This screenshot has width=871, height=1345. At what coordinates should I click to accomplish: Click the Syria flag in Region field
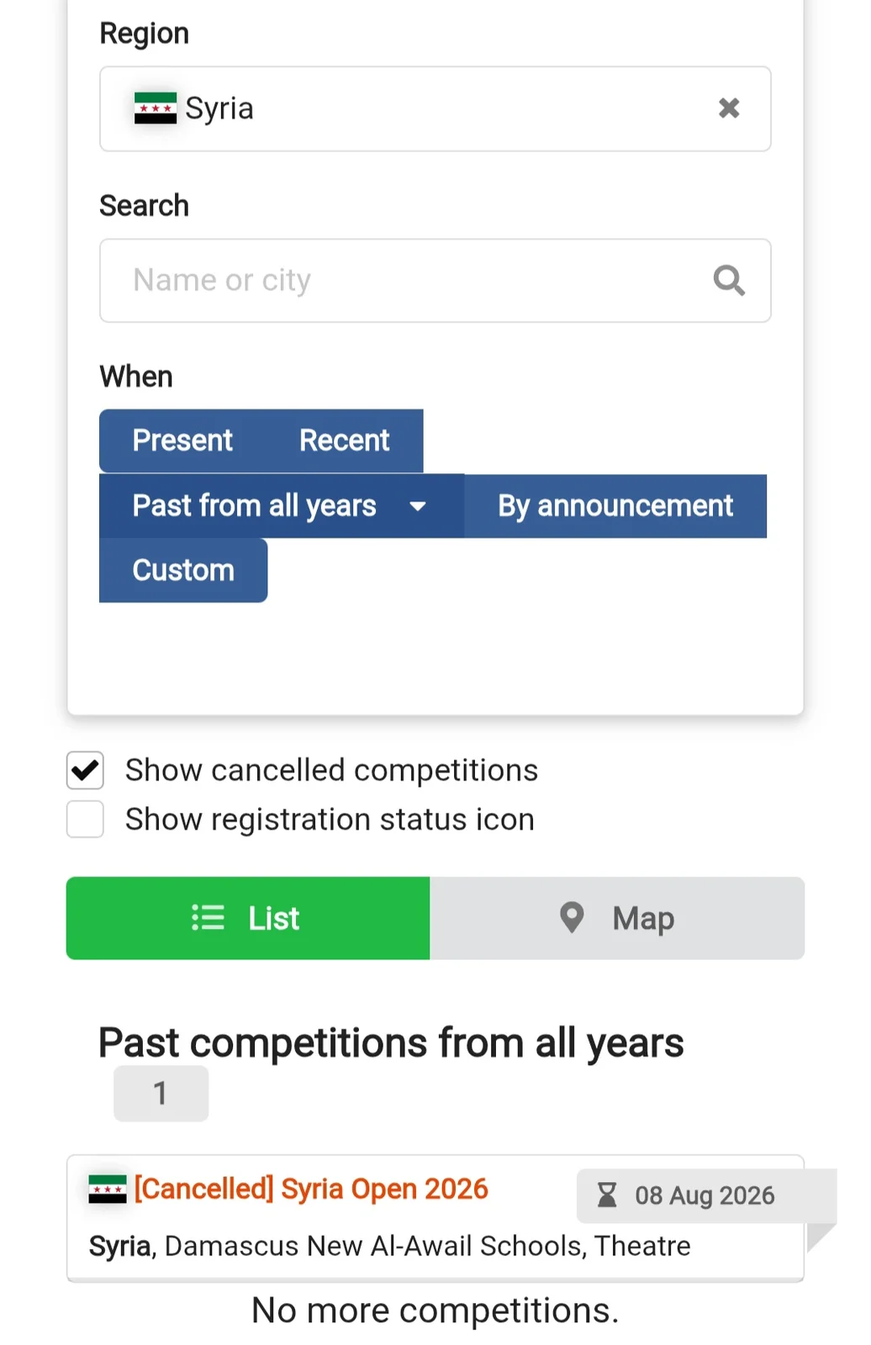(156, 108)
